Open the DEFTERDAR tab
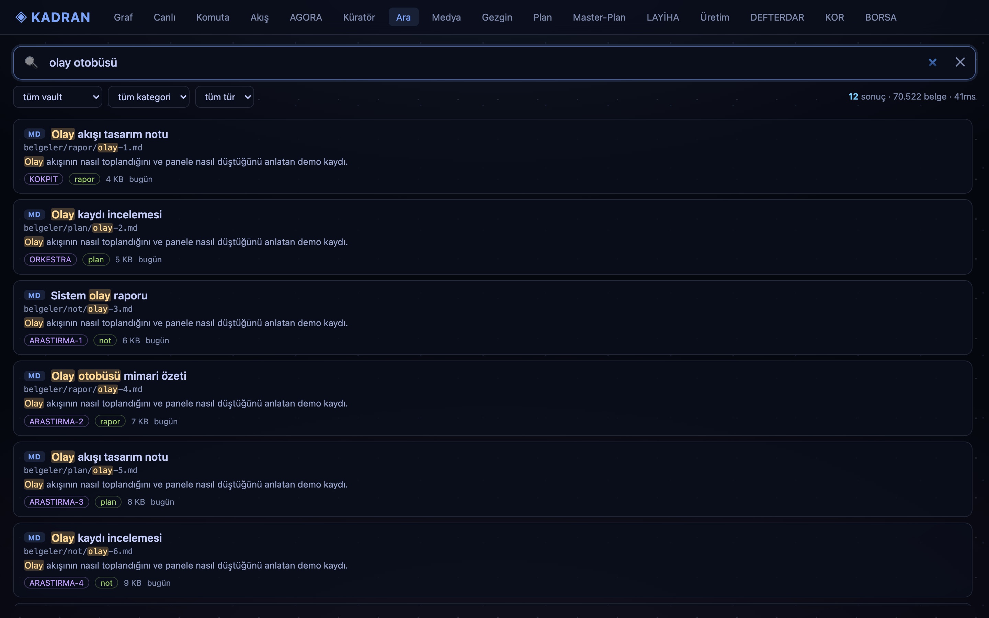The height and width of the screenshot is (618, 989). pyautogui.click(x=777, y=17)
